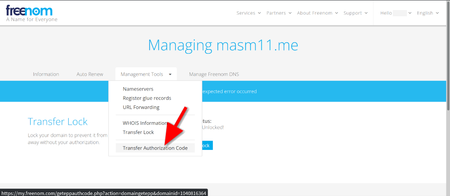Screen dimensions: 450x196
Task: Switch to the Information tab
Action: coord(46,74)
